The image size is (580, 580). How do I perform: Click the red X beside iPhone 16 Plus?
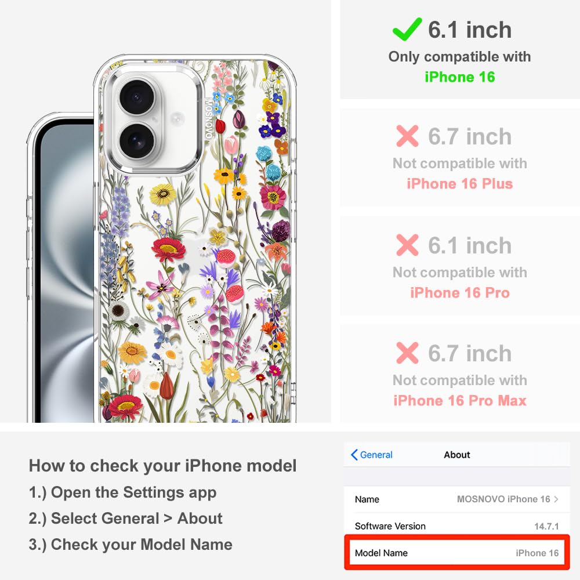tap(407, 136)
